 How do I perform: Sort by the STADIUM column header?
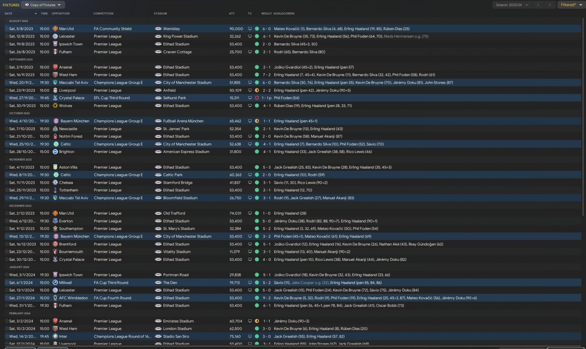[x=161, y=13]
